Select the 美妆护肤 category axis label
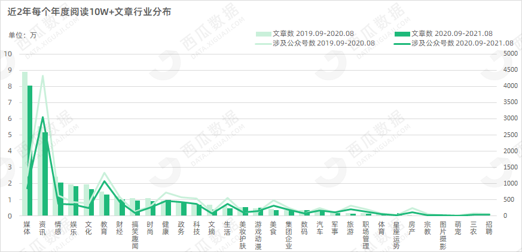 pyautogui.click(x=242, y=235)
